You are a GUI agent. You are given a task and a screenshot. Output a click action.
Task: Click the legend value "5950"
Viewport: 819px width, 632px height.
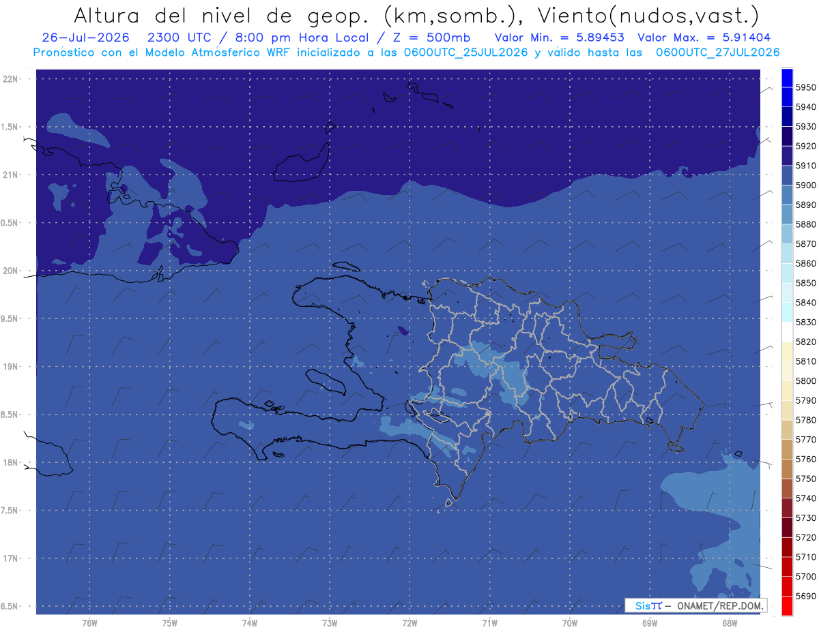805,87
